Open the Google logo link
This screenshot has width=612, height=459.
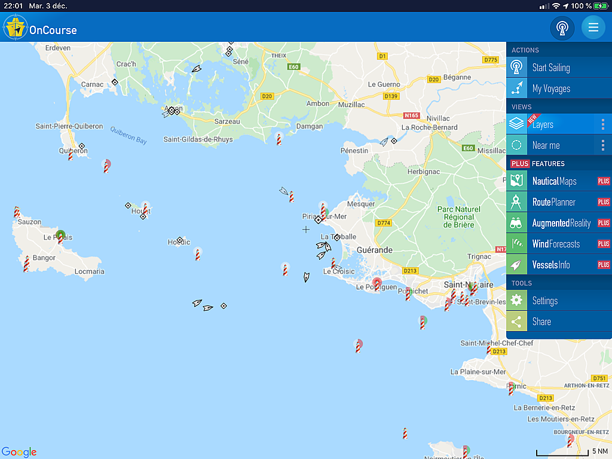[19, 452]
